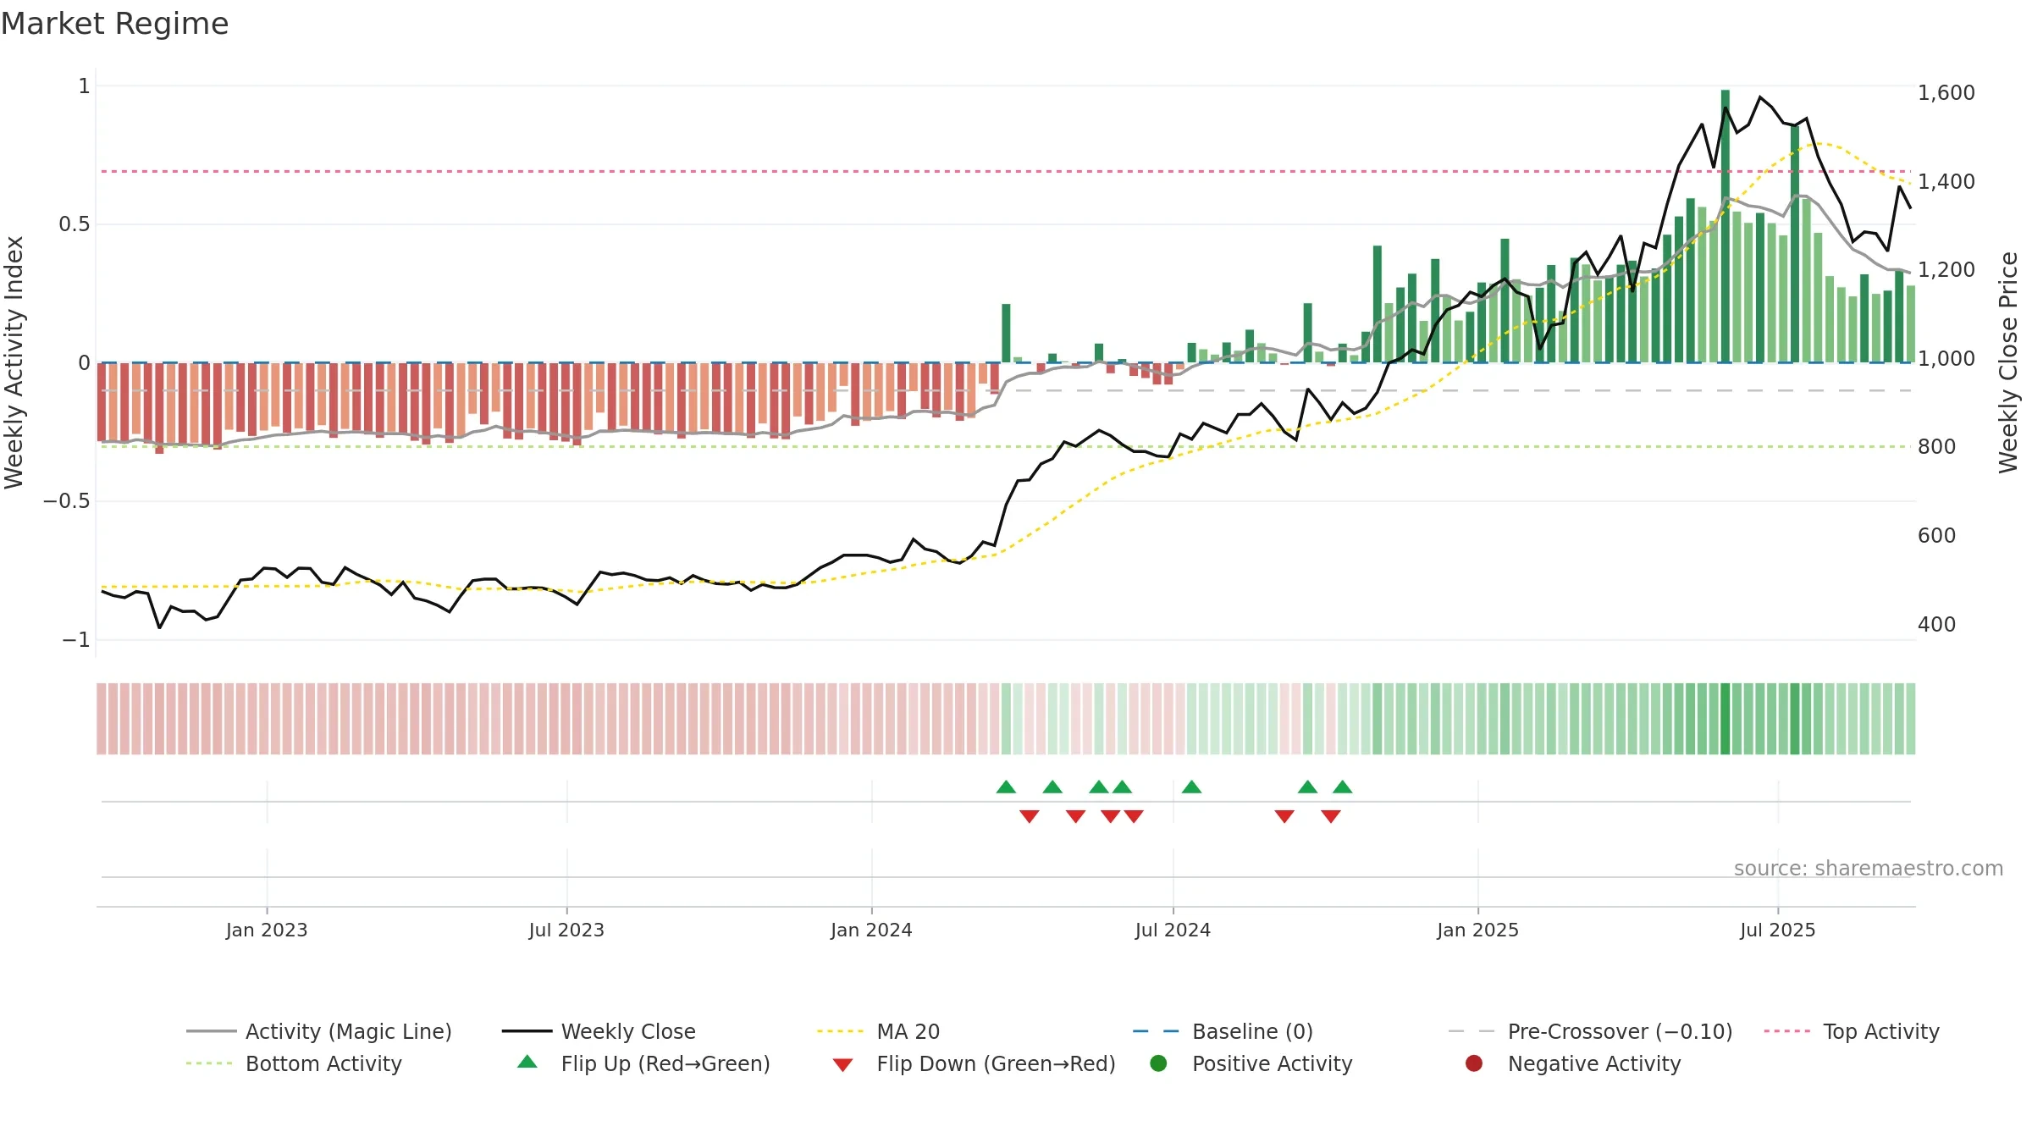
Task: Click the −1 activity axis tick label
Action: (76, 640)
